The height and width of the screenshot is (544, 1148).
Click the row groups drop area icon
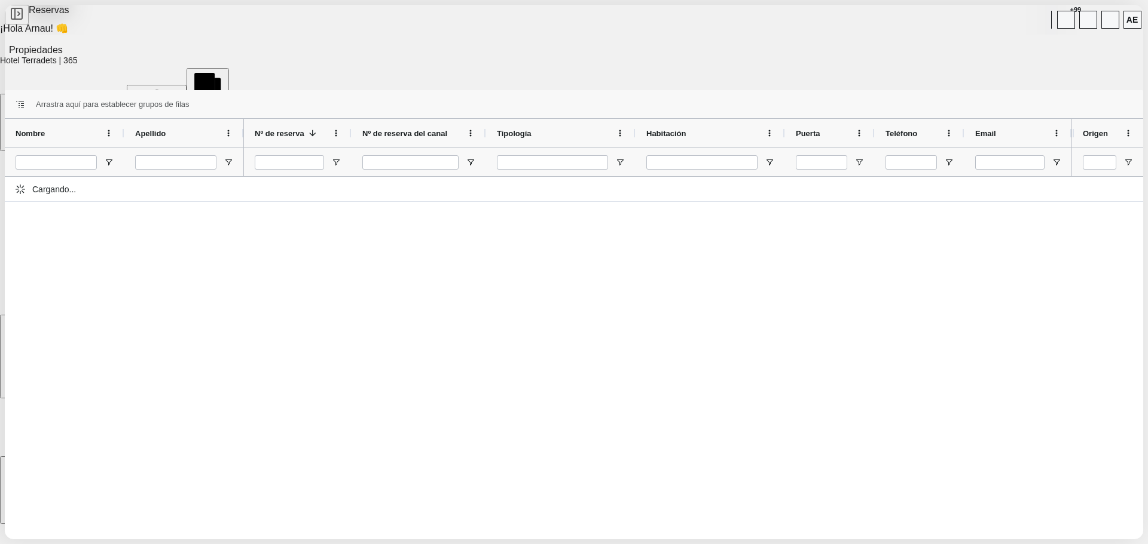point(20,105)
